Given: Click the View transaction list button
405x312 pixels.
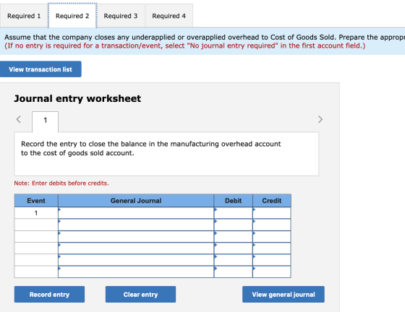Looking at the screenshot, I should click(40, 69).
